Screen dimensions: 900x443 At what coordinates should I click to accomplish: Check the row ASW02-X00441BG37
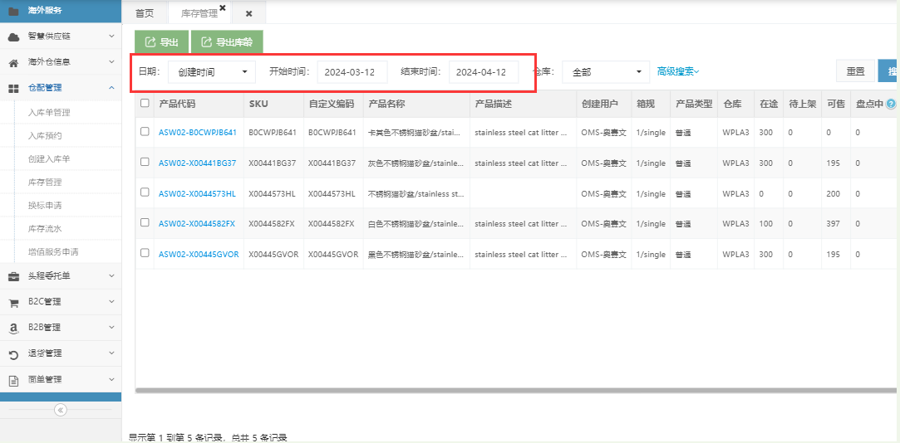coord(145,163)
